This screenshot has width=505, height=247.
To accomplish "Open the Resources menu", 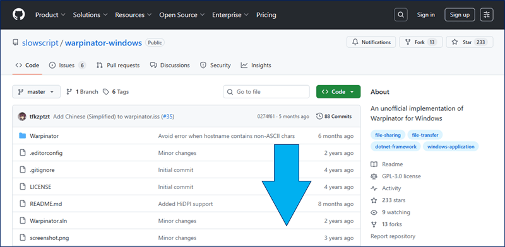I will point(133,14).
